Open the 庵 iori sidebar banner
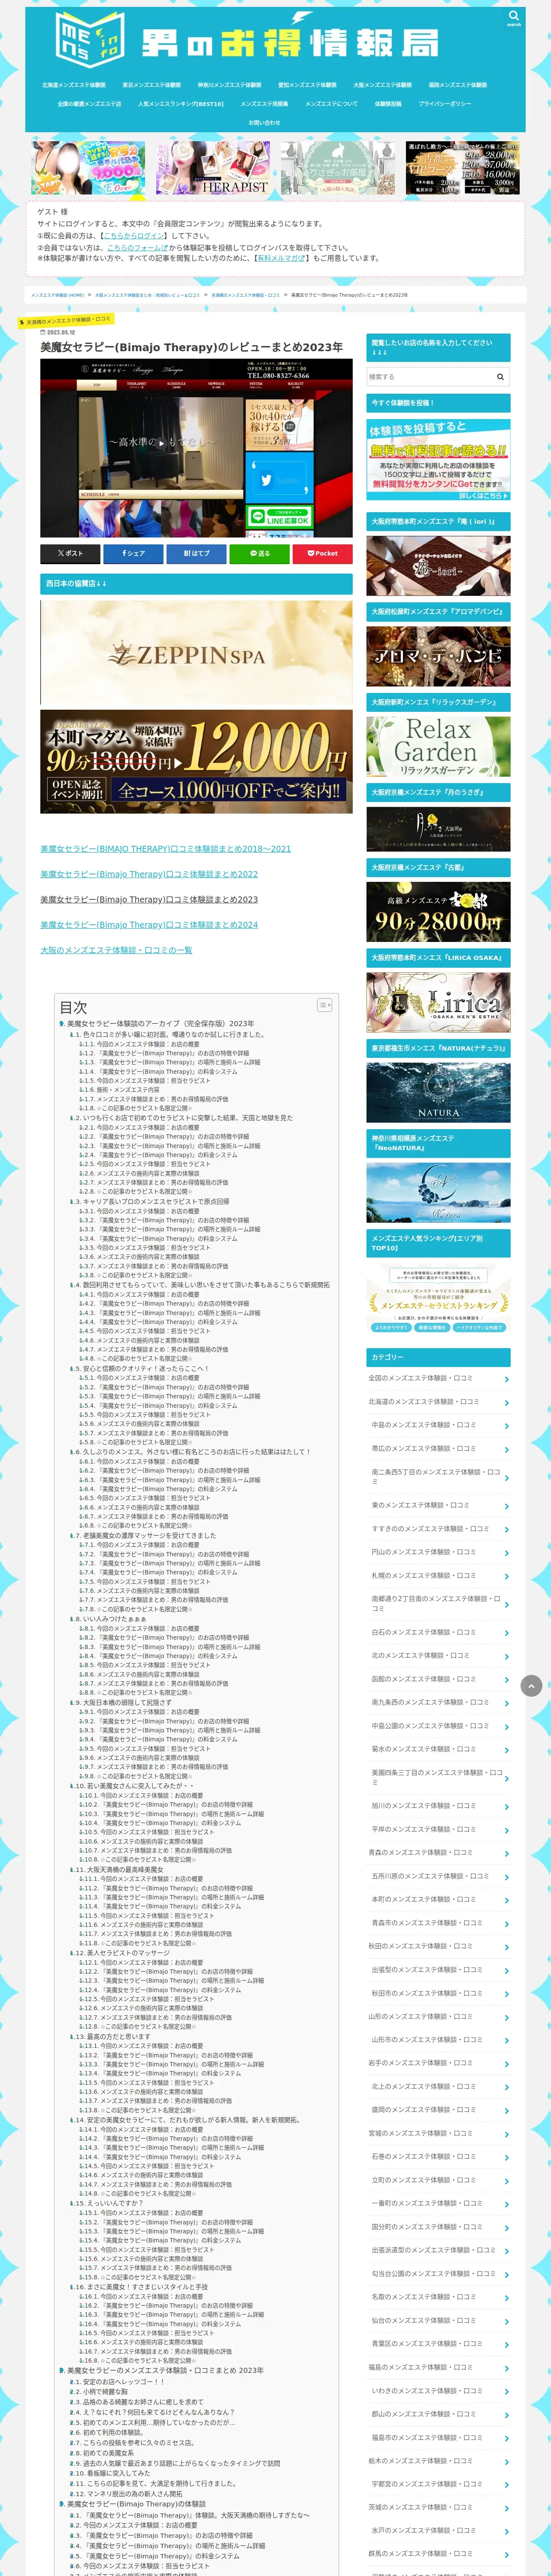This screenshot has height=2576, width=551. pyautogui.click(x=438, y=566)
